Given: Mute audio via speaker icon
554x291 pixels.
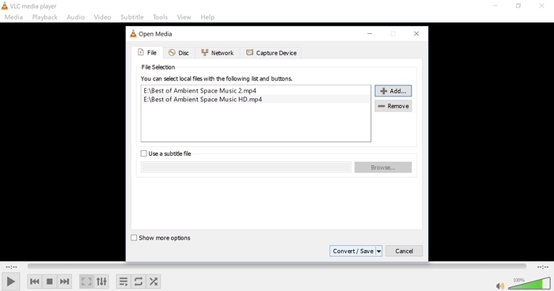Looking at the screenshot, I should pos(500,285).
